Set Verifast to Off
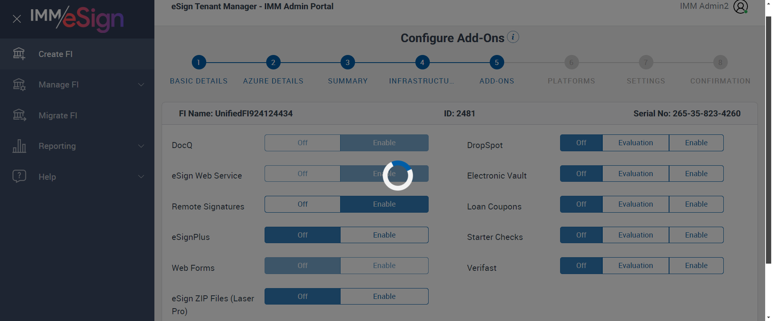The width and height of the screenshot is (772, 321). (x=581, y=266)
